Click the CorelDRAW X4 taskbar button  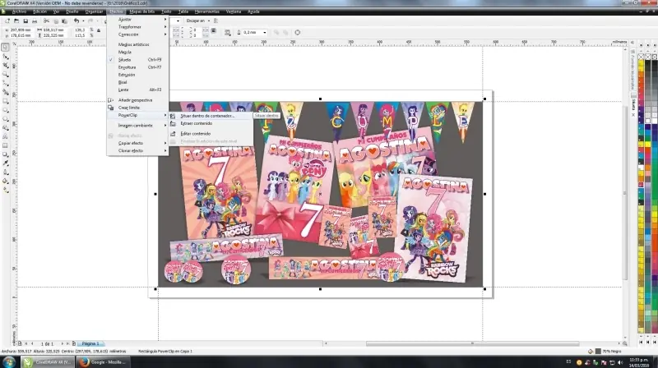47,361
